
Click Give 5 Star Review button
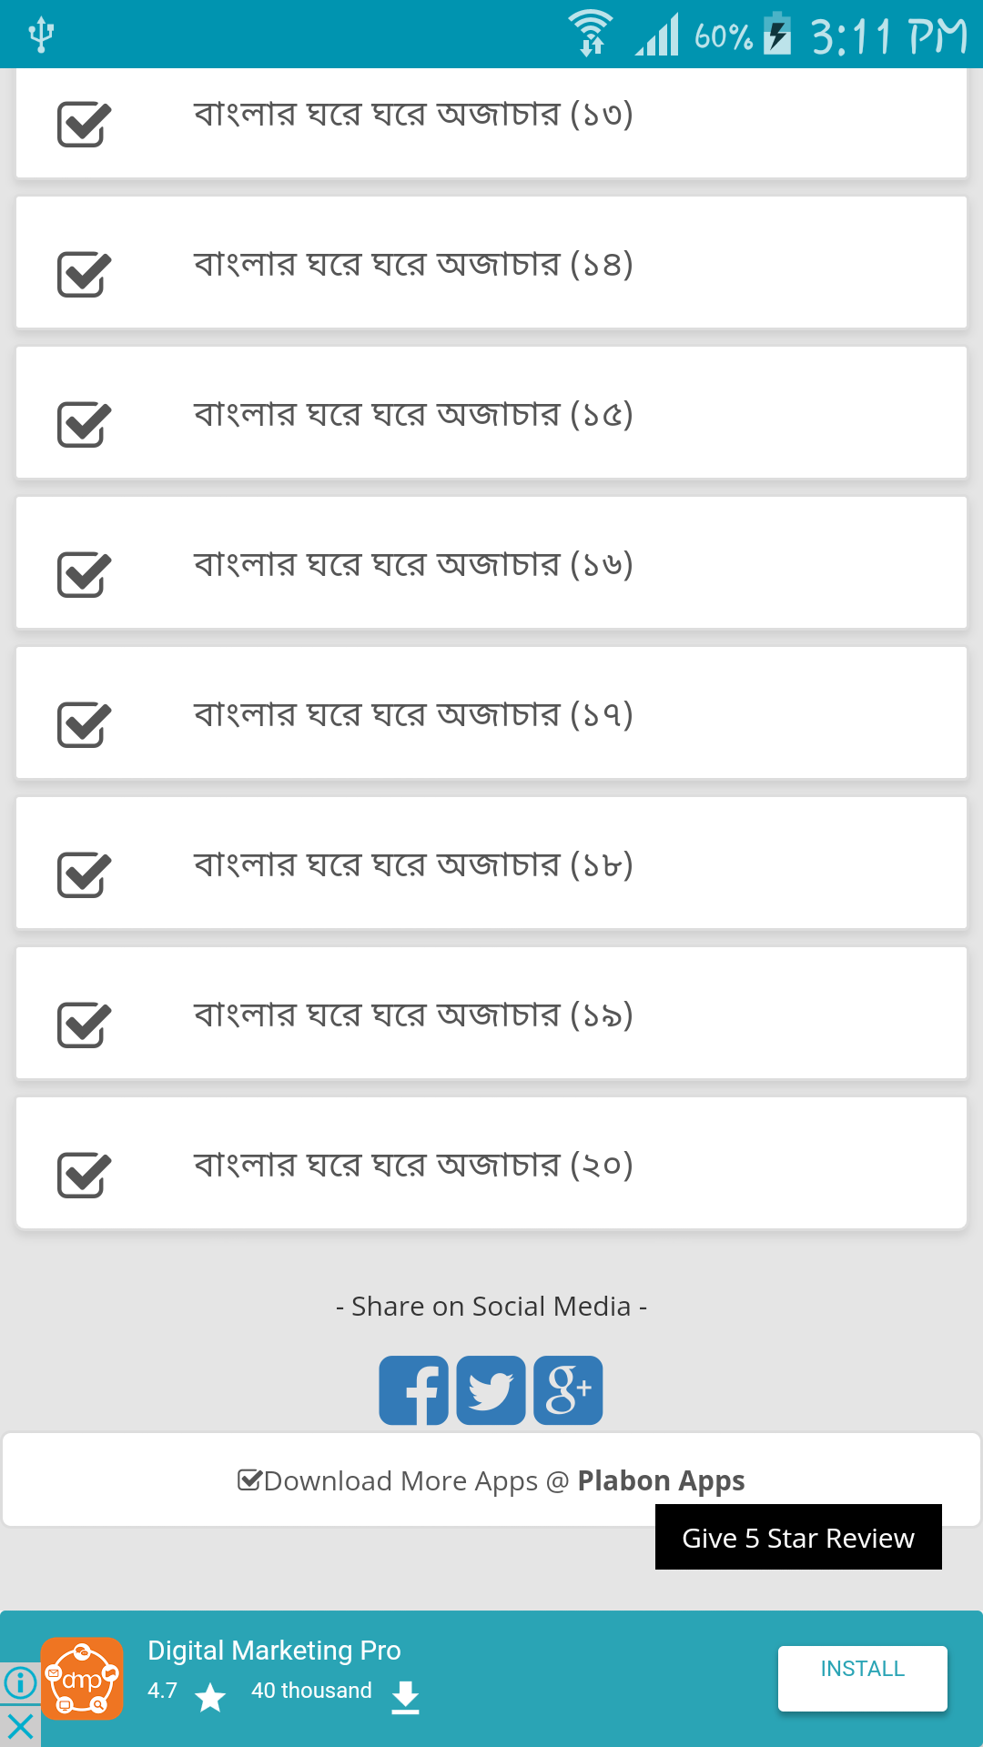[x=798, y=1537]
